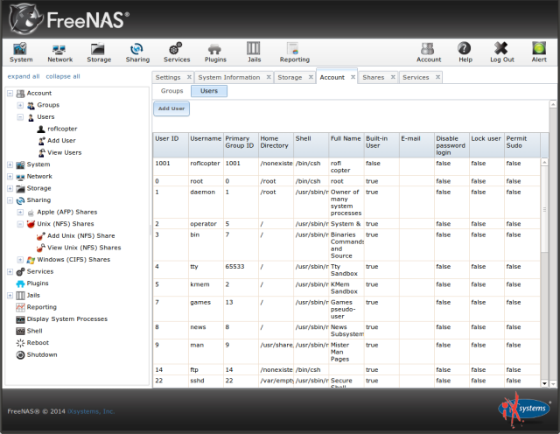Sort by the Username column header
560x434 pixels.
coord(206,145)
